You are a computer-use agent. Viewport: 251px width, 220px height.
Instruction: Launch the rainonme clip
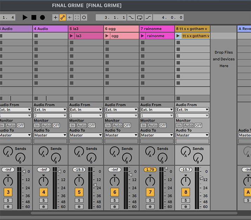click(x=142, y=36)
